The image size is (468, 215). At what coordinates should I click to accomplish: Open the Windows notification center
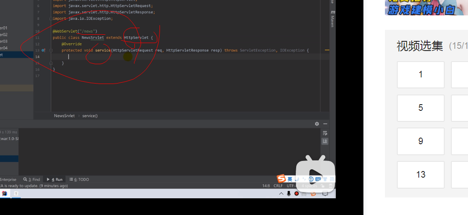(325, 193)
